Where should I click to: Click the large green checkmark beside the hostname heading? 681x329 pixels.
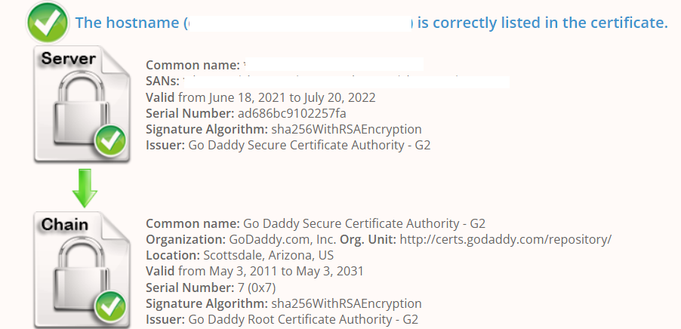48,23
